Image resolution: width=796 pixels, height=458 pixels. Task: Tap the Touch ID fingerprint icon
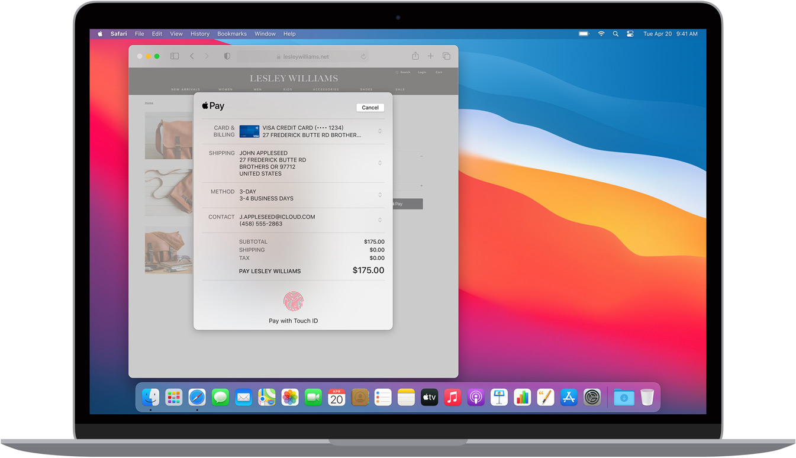pos(294,302)
